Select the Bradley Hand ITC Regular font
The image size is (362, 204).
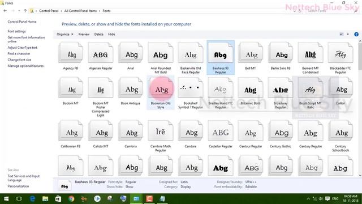tap(221, 88)
